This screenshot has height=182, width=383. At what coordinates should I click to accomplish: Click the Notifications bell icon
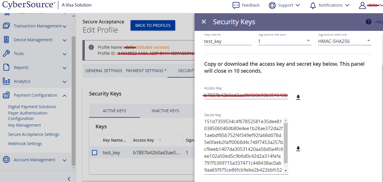point(313,5)
